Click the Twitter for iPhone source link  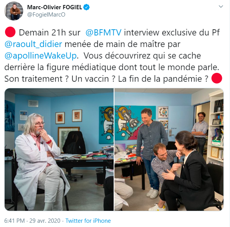click(88, 221)
